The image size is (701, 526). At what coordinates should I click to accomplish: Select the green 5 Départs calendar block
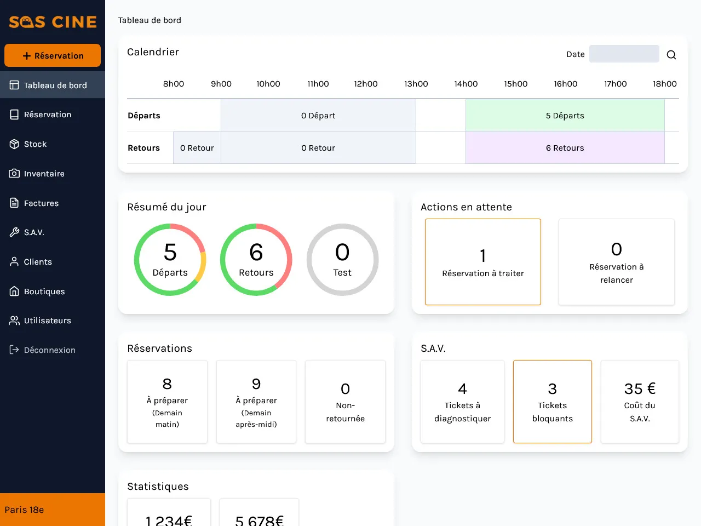tap(565, 116)
